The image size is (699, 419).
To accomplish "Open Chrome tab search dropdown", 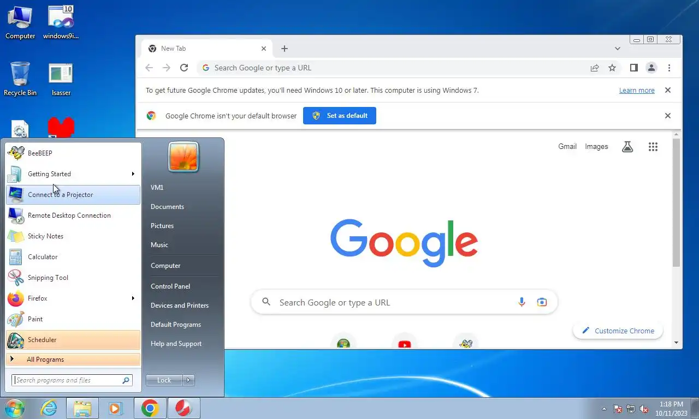I will point(618,49).
